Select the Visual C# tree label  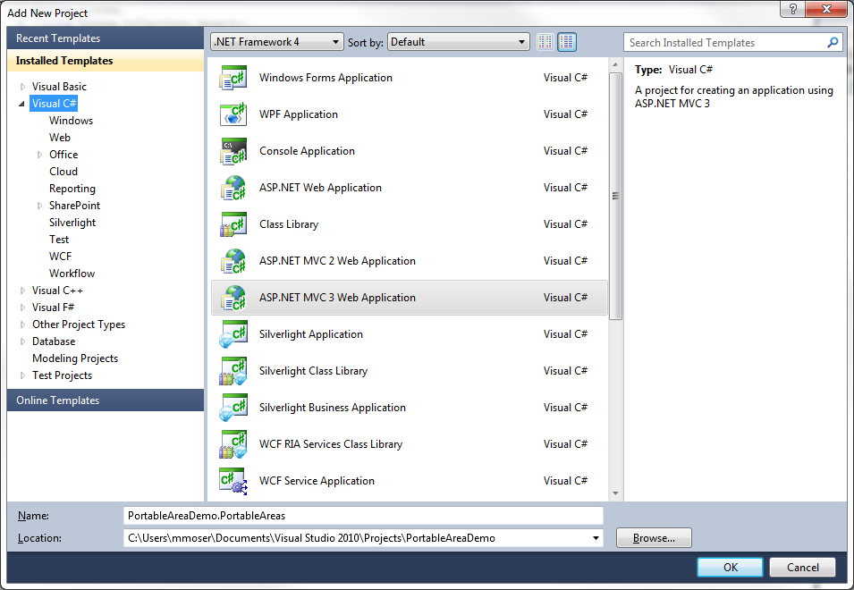54,104
